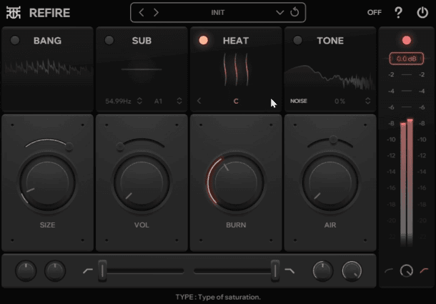Click the output knob under meter
Screen dimensions: 436x304
click(x=407, y=270)
